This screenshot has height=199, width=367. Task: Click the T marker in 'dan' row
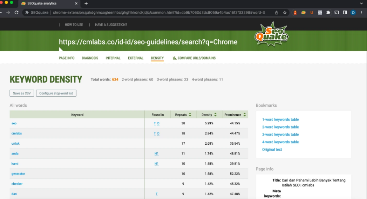pyautogui.click(x=157, y=194)
